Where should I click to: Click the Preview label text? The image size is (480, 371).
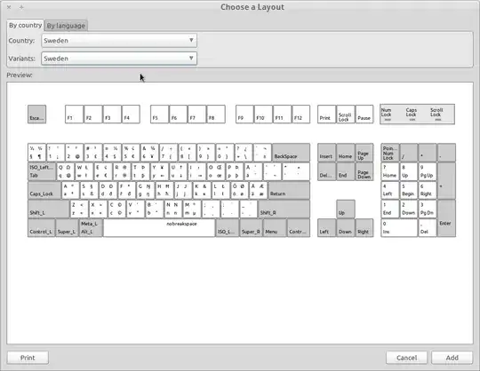click(20, 75)
